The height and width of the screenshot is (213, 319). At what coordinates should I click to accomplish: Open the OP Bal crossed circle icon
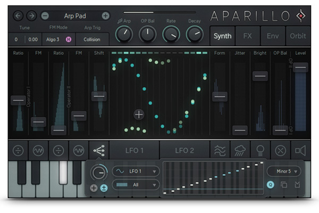[280, 151]
